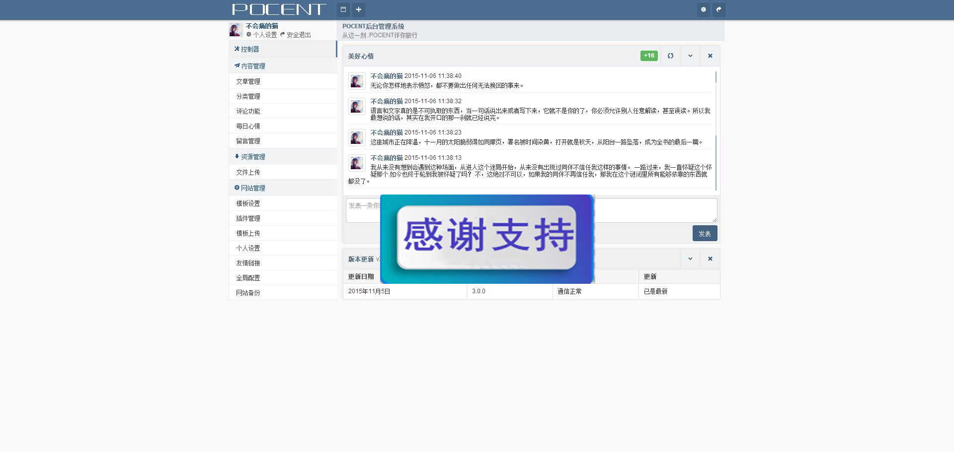The image size is (954, 452).
Task: Click the user avatar in the sidebar header
Action: pyautogui.click(x=236, y=30)
